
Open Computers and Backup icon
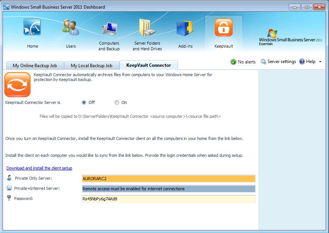(109, 29)
